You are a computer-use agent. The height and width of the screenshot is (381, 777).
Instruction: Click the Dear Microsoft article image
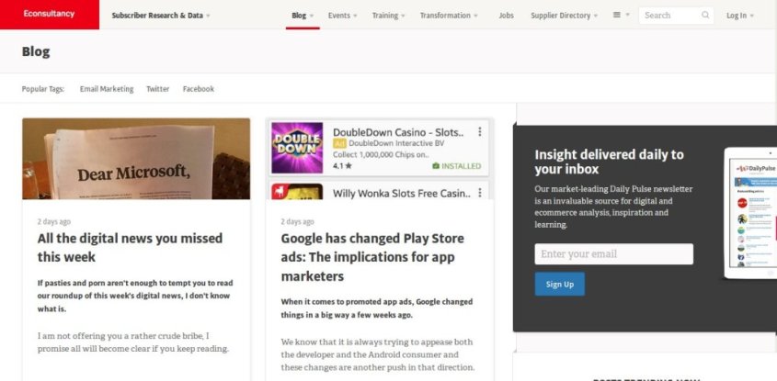click(136, 158)
